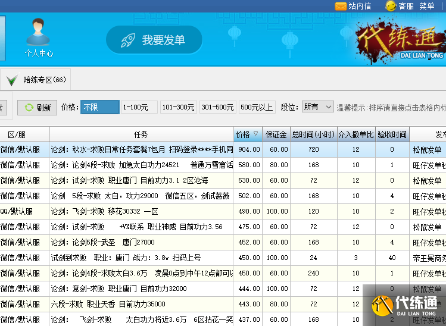Screen dimensions: 446x326
Task: Click the 站内信 envelope mail icon
Action: tap(341, 6)
